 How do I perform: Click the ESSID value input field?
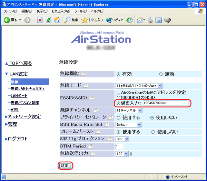coord(165,103)
